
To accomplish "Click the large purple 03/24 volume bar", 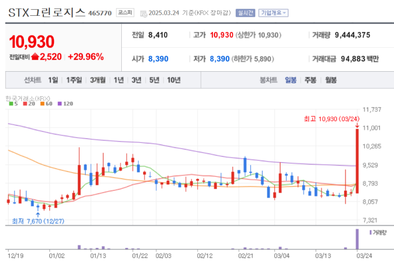I will 357,239.
